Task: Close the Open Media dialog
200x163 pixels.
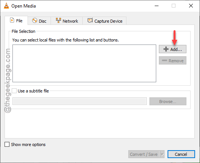Action: click(x=191, y=6)
